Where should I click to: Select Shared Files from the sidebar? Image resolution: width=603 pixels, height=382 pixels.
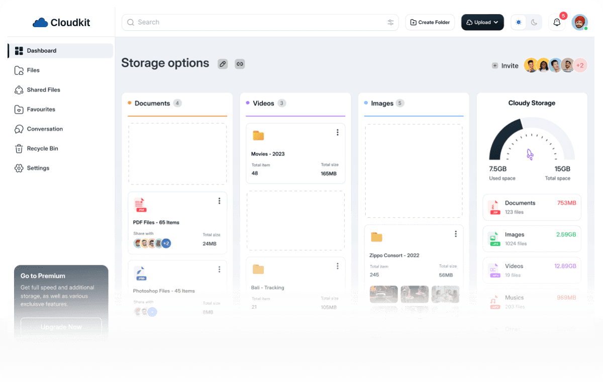(45, 89)
